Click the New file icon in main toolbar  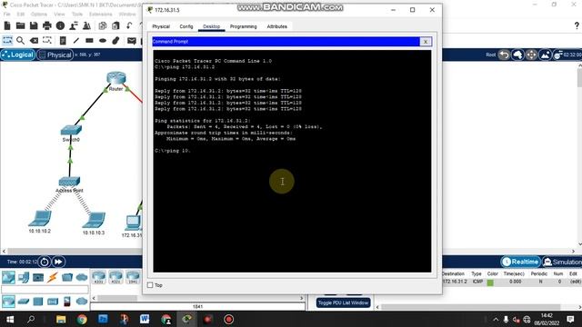coord(7,25)
